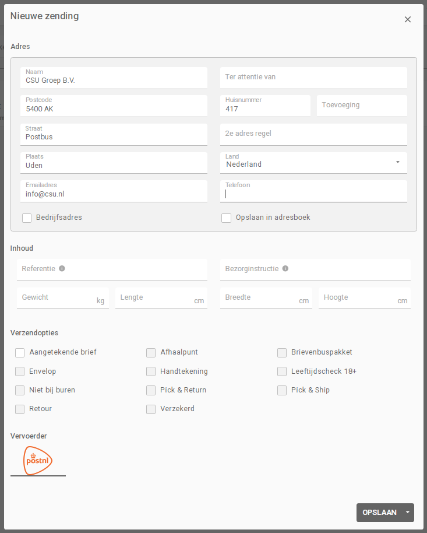Click the info icon next to Referentie
Screen dimensions: 427x533
pyautogui.click(x=62, y=269)
